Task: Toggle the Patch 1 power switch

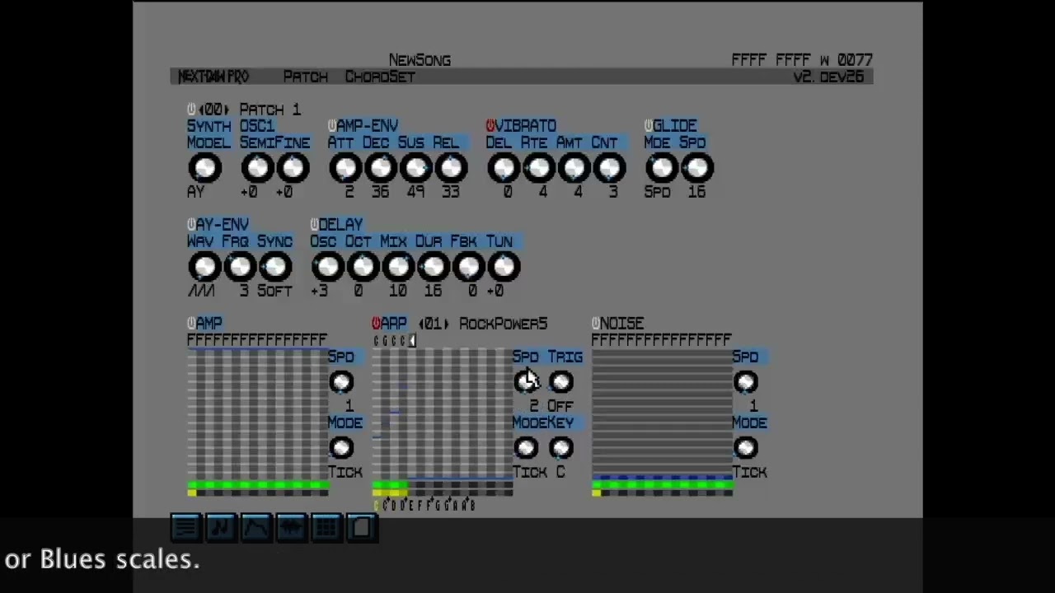Action: click(191, 110)
